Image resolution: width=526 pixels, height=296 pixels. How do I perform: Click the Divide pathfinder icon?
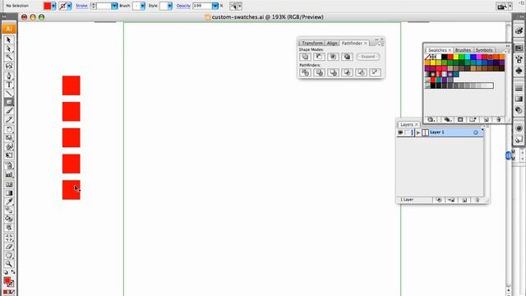coord(305,72)
